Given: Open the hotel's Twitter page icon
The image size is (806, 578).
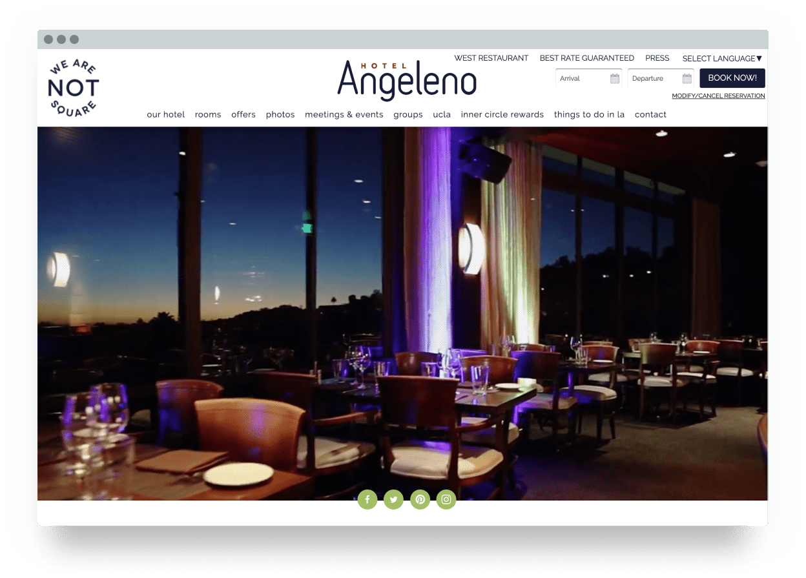Looking at the screenshot, I should (393, 499).
